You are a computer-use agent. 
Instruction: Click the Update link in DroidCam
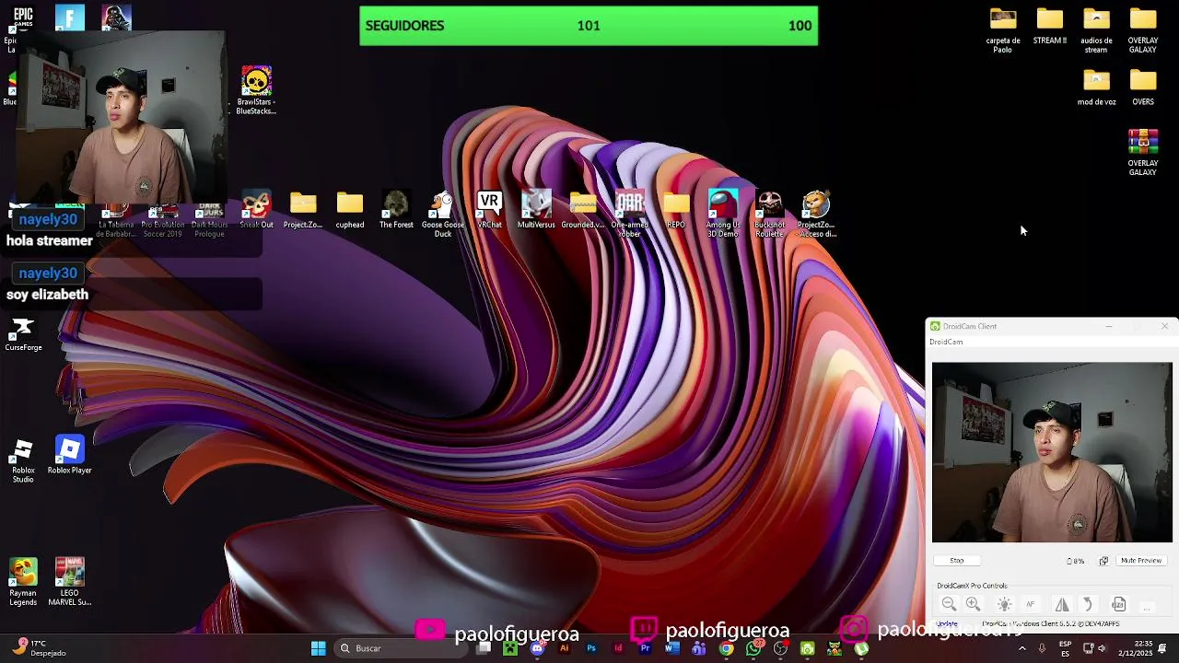947,624
